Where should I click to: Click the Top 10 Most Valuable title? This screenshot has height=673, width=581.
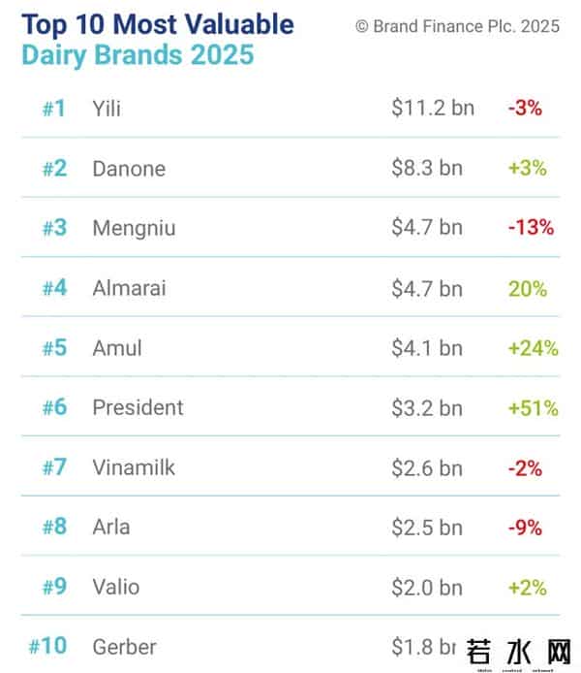coord(158,24)
